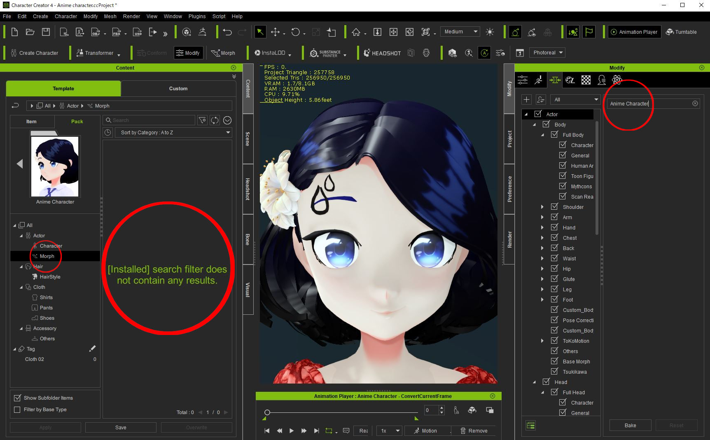Open the Character menu

point(66,16)
